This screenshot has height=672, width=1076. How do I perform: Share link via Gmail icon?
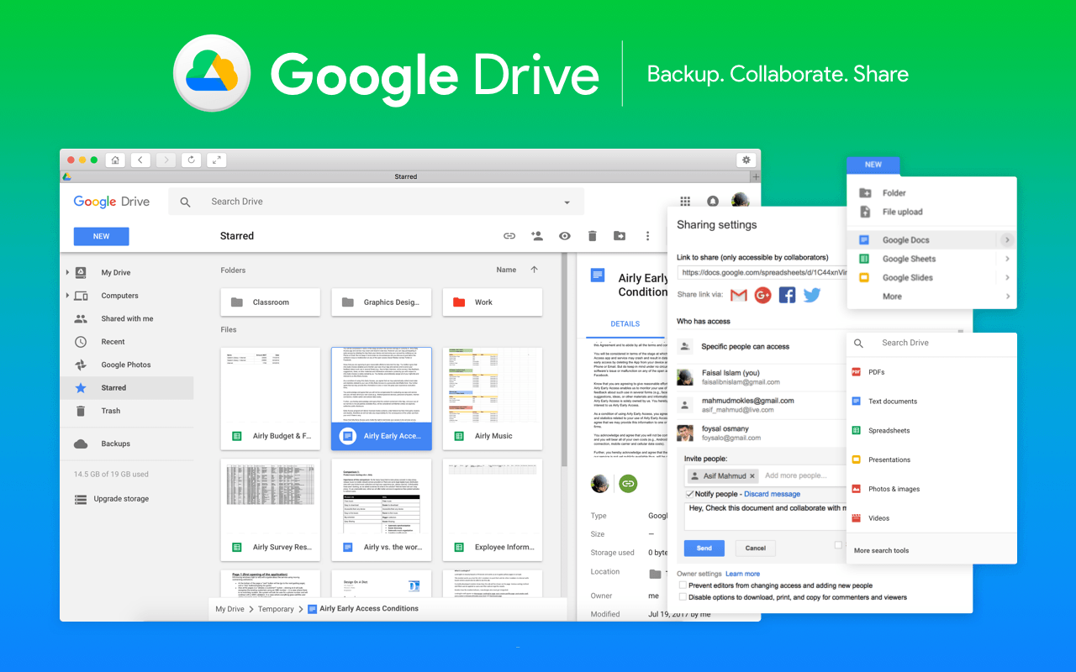tap(739, 295)
